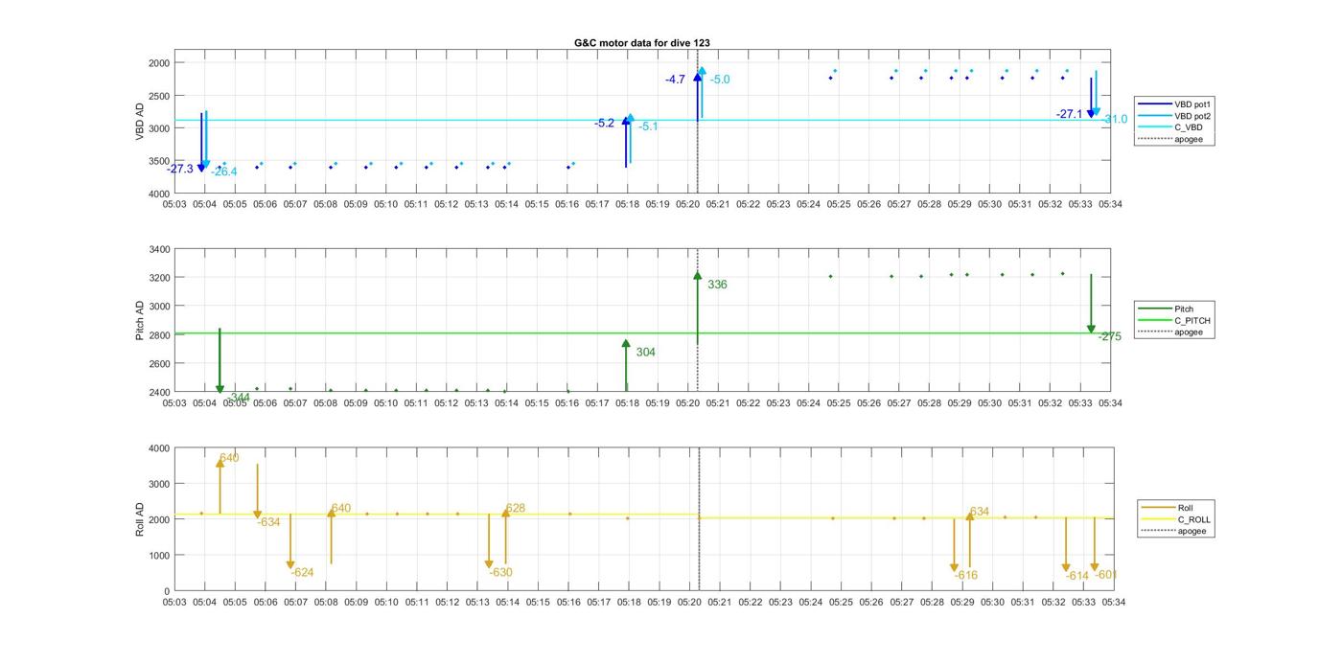Click the "Roll AD" y-axis label
Image resolution: width=1342 pixels, height=664 pixels.
140,519
